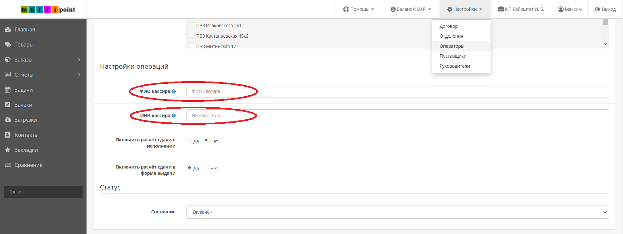Click the Выход sign-out icon

point(598,9)
